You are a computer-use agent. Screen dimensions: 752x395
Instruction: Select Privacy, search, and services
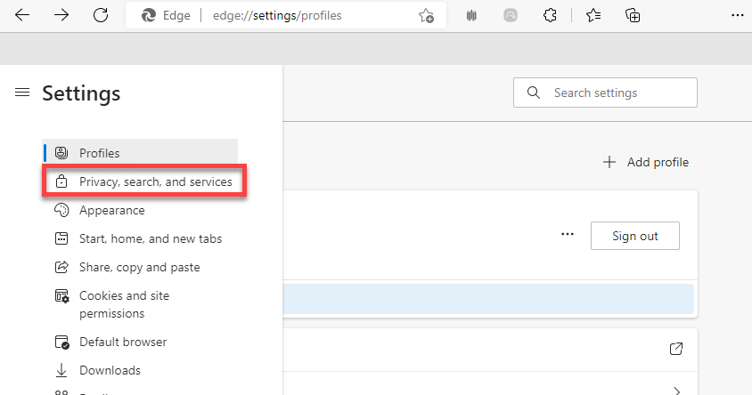[155, 181]
